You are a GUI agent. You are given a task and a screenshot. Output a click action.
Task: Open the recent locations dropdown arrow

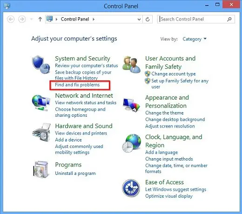(x=32, y=19)
